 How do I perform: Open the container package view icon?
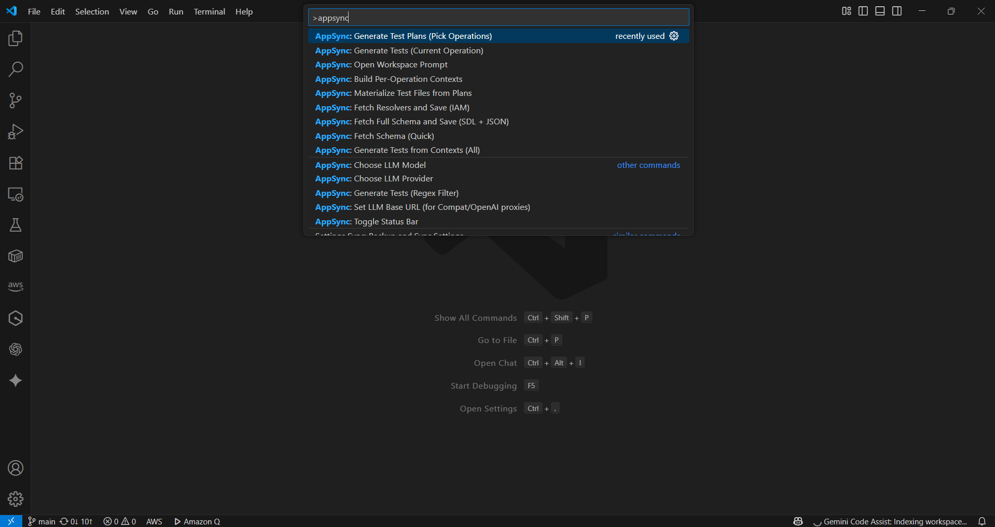pos(16,256)
